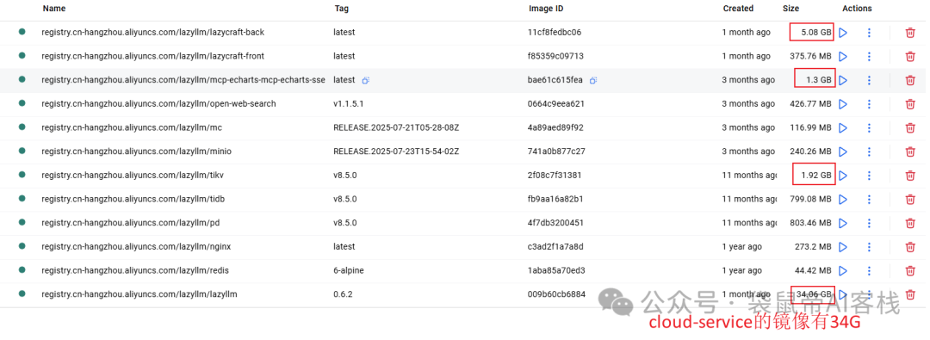930x340 pixels.
Task: Sort images by the Image ID column
Action: [546, 9]
